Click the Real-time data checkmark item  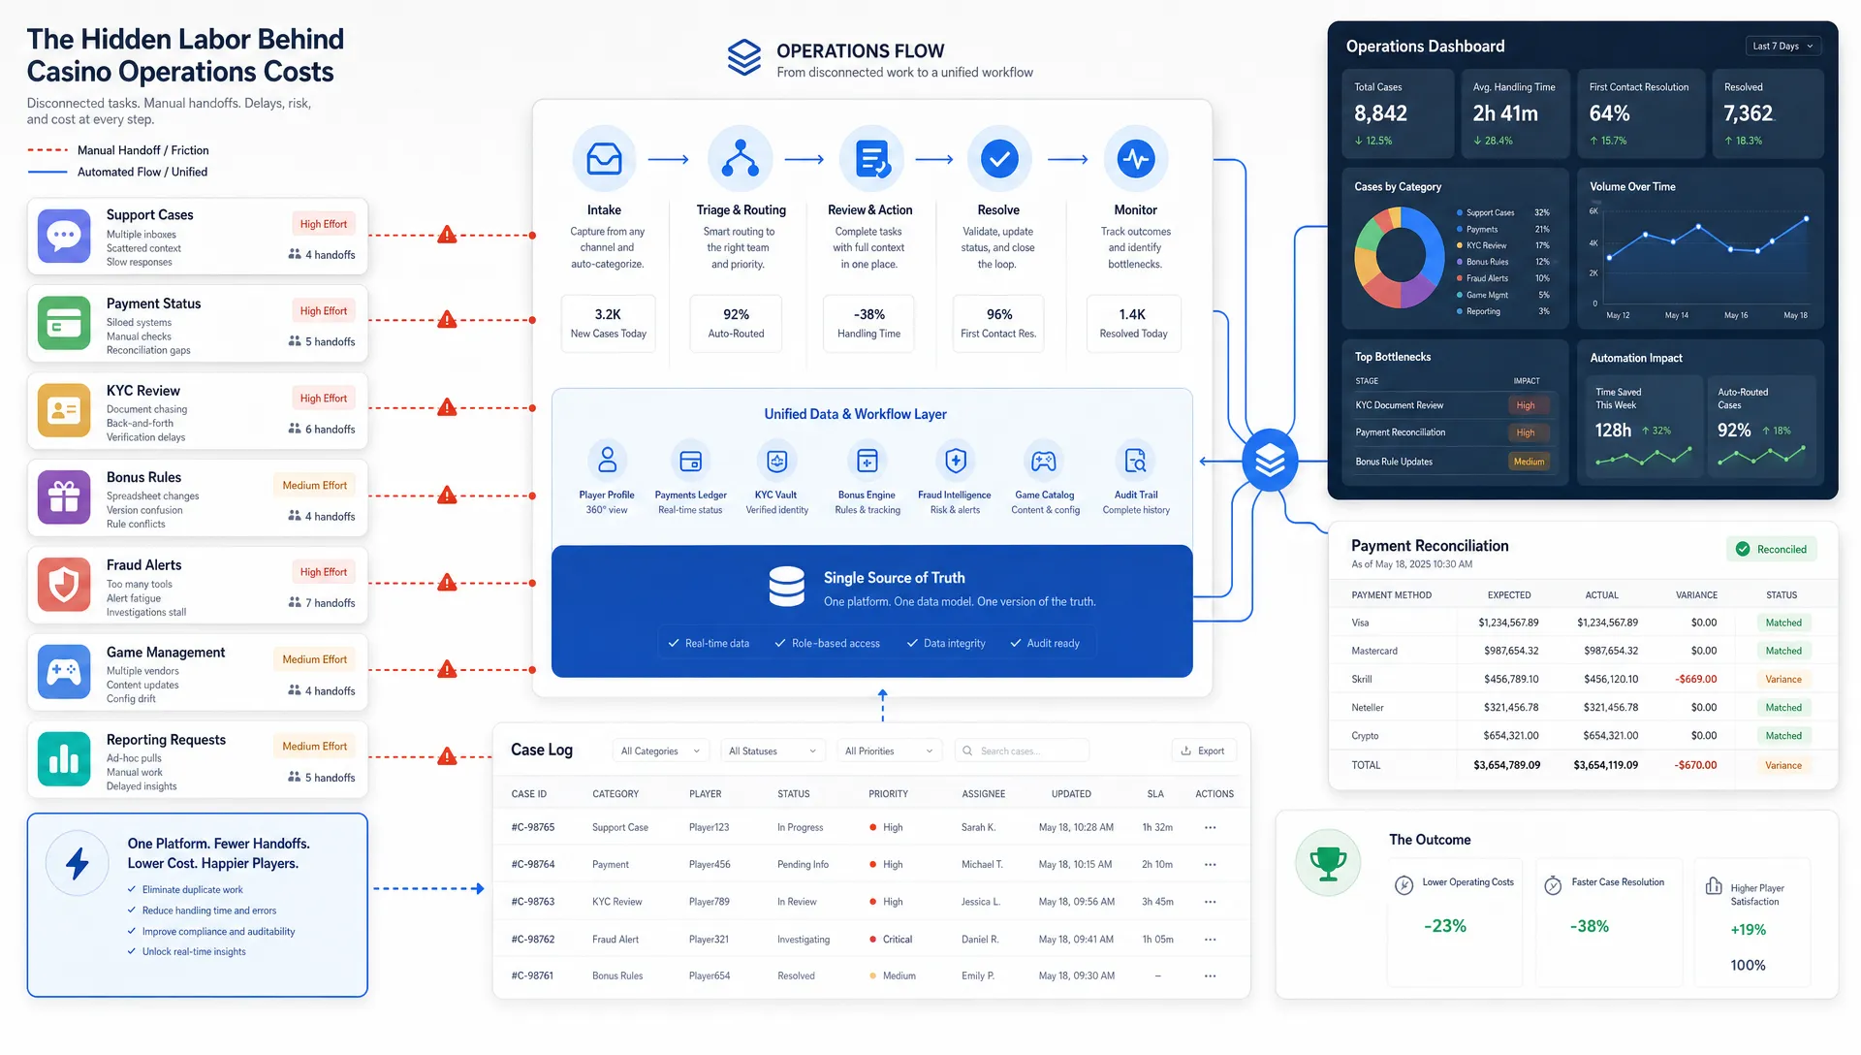[709, 643]
